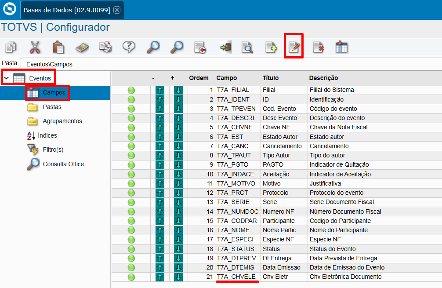Viewport: 442px width, 288px height.
Task: Click the second magnifying glass icon
Action: pos(177,47)
